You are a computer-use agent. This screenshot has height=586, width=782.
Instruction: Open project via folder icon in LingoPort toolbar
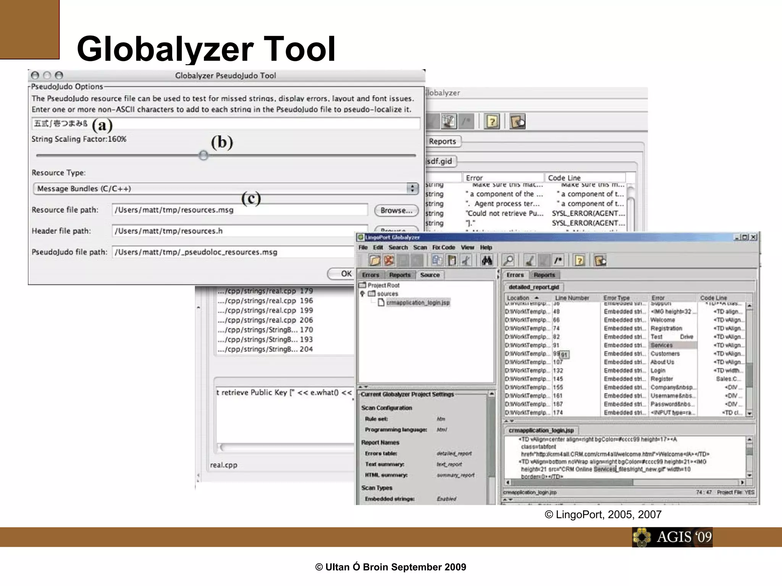pyautogui.click(x=375, y=261)
